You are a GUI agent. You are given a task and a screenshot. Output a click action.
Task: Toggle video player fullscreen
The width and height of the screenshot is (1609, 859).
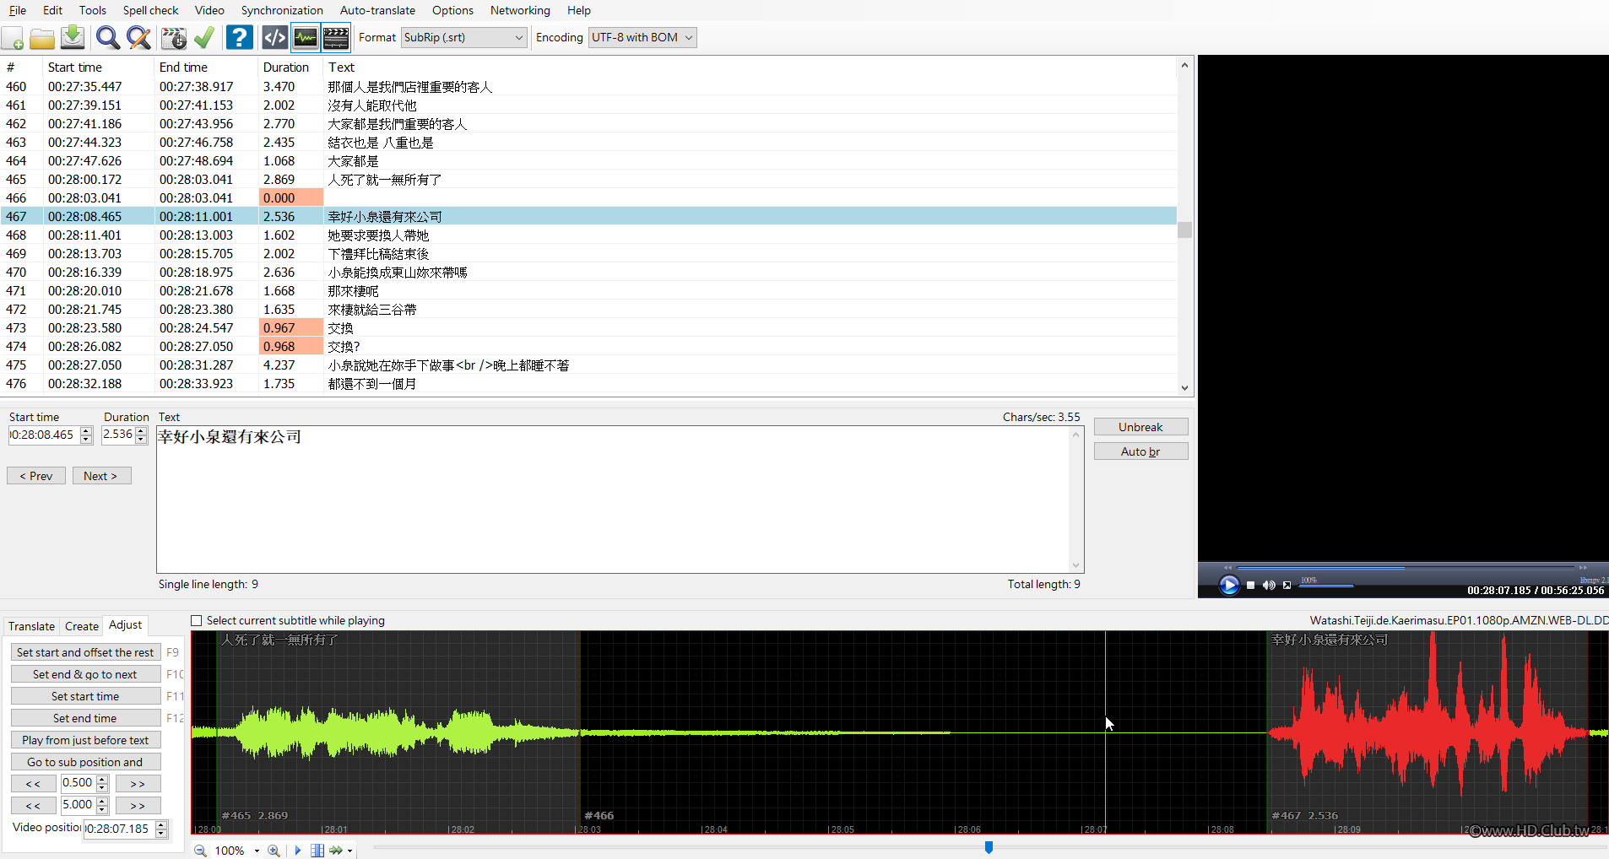coord(1287,585)
